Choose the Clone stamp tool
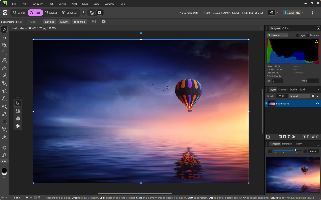 tap(4, 99)
